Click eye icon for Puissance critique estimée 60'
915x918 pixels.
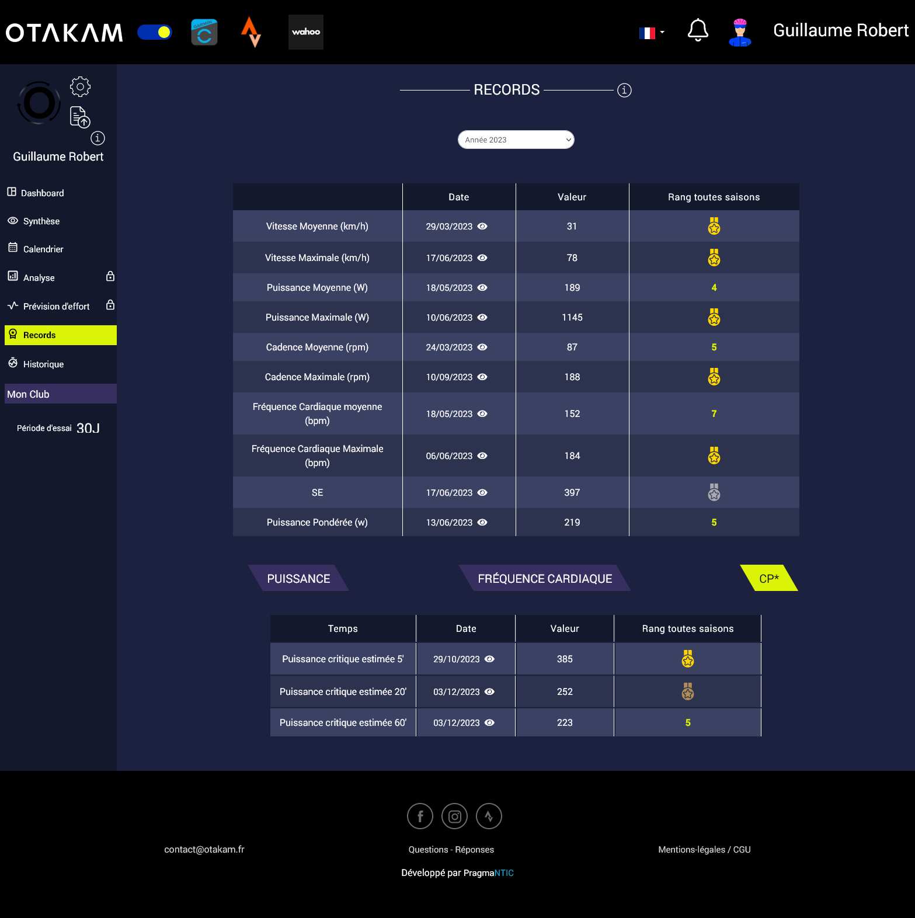point(489,722)
